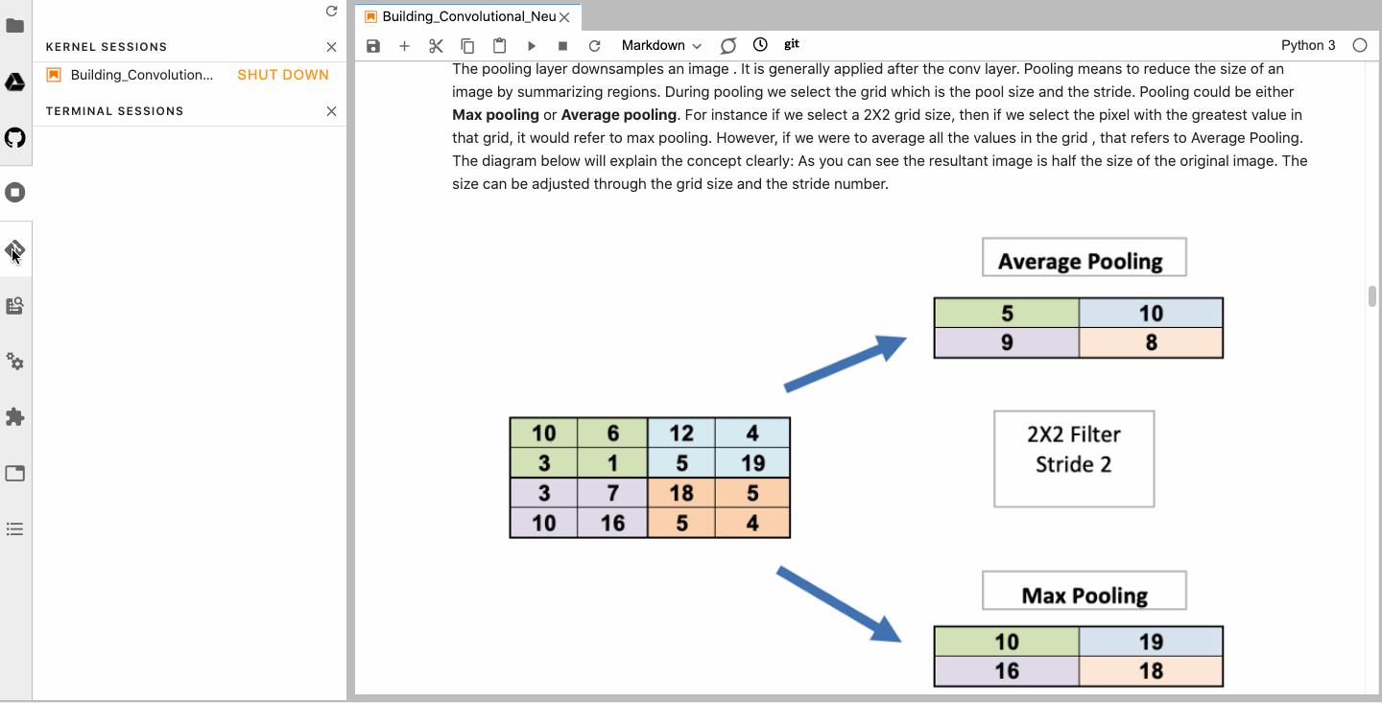
Task: Open the open tabs list in sidebar
Action: [15, 473]
